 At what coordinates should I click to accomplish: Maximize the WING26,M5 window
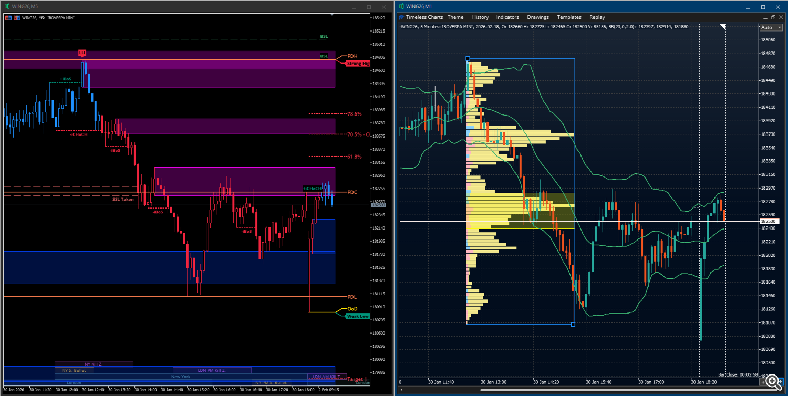pos(369,6)
